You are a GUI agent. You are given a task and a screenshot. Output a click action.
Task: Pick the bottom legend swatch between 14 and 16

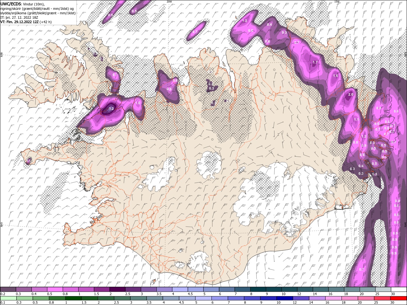pyautogui.click(x=317, y=298)
